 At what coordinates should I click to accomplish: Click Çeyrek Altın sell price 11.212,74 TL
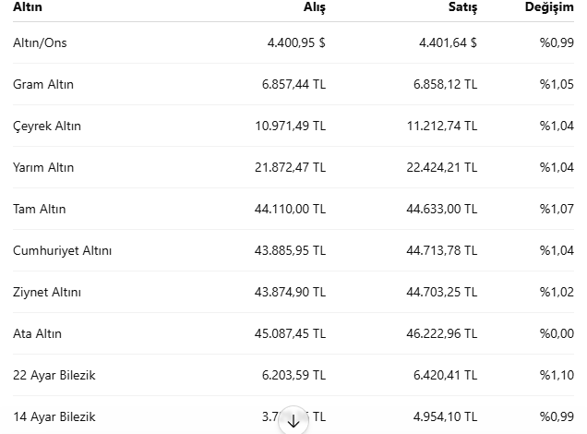[442, 126]
